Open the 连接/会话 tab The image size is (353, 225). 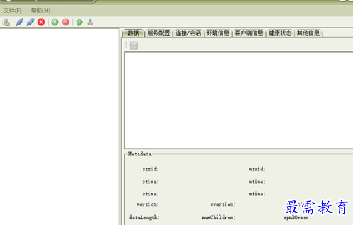point(188,33)
